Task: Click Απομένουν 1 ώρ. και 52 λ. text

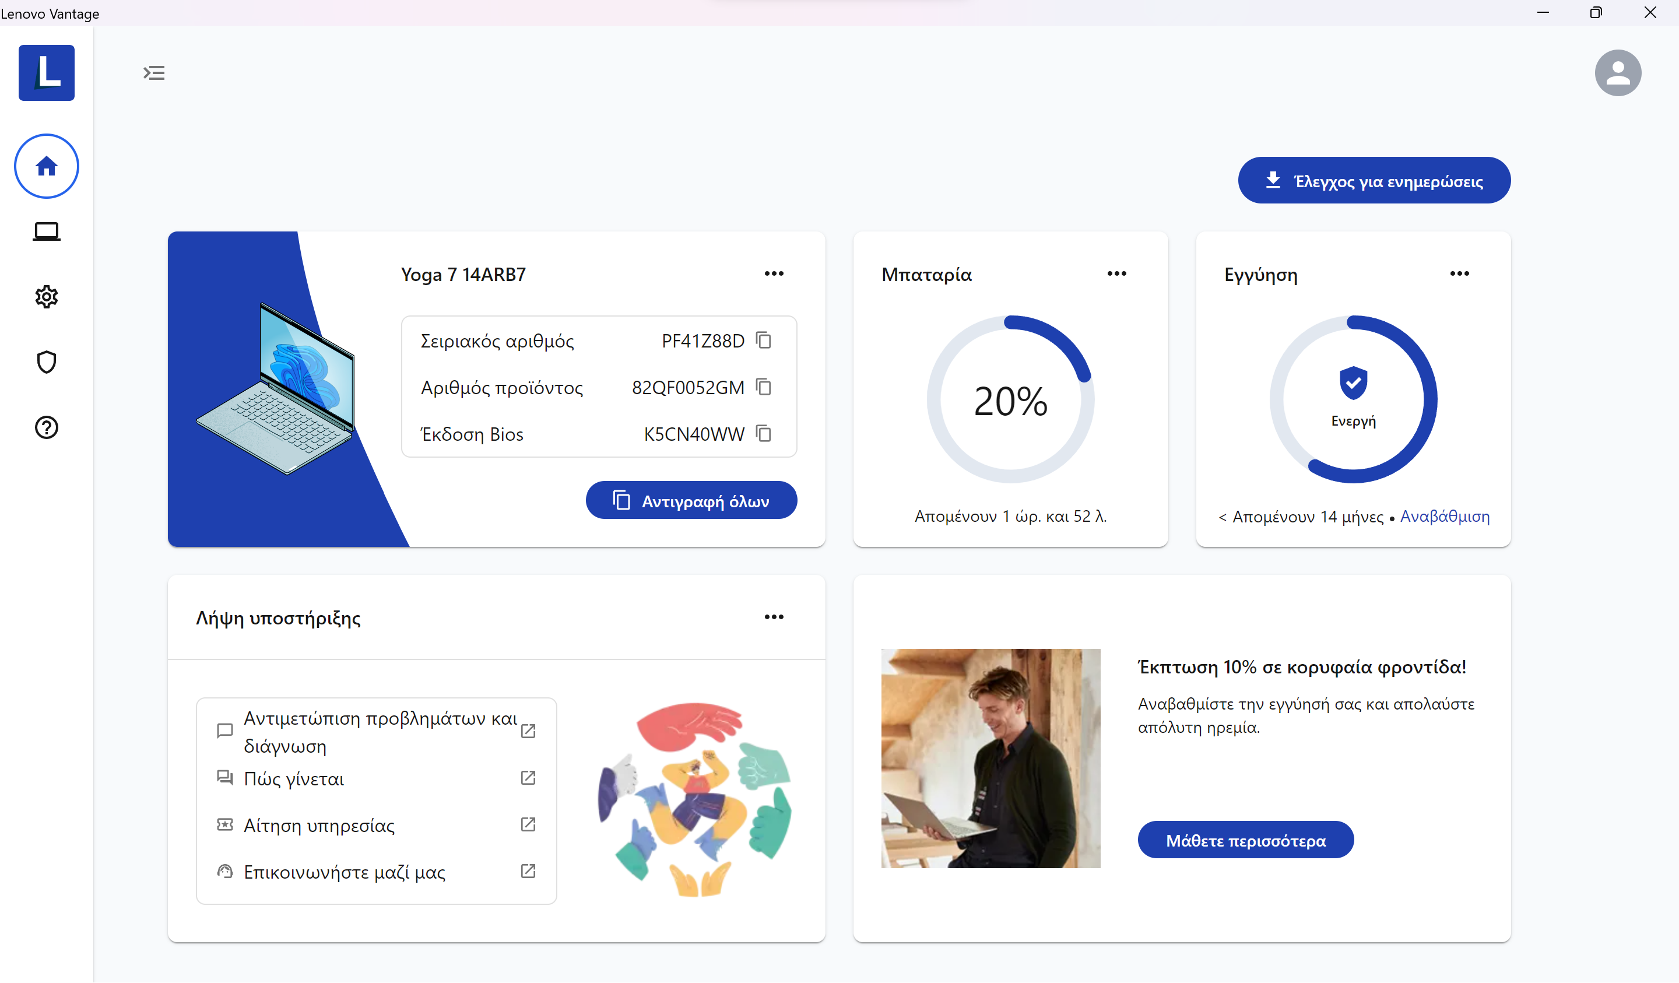Action: (x=1011, y=517)
